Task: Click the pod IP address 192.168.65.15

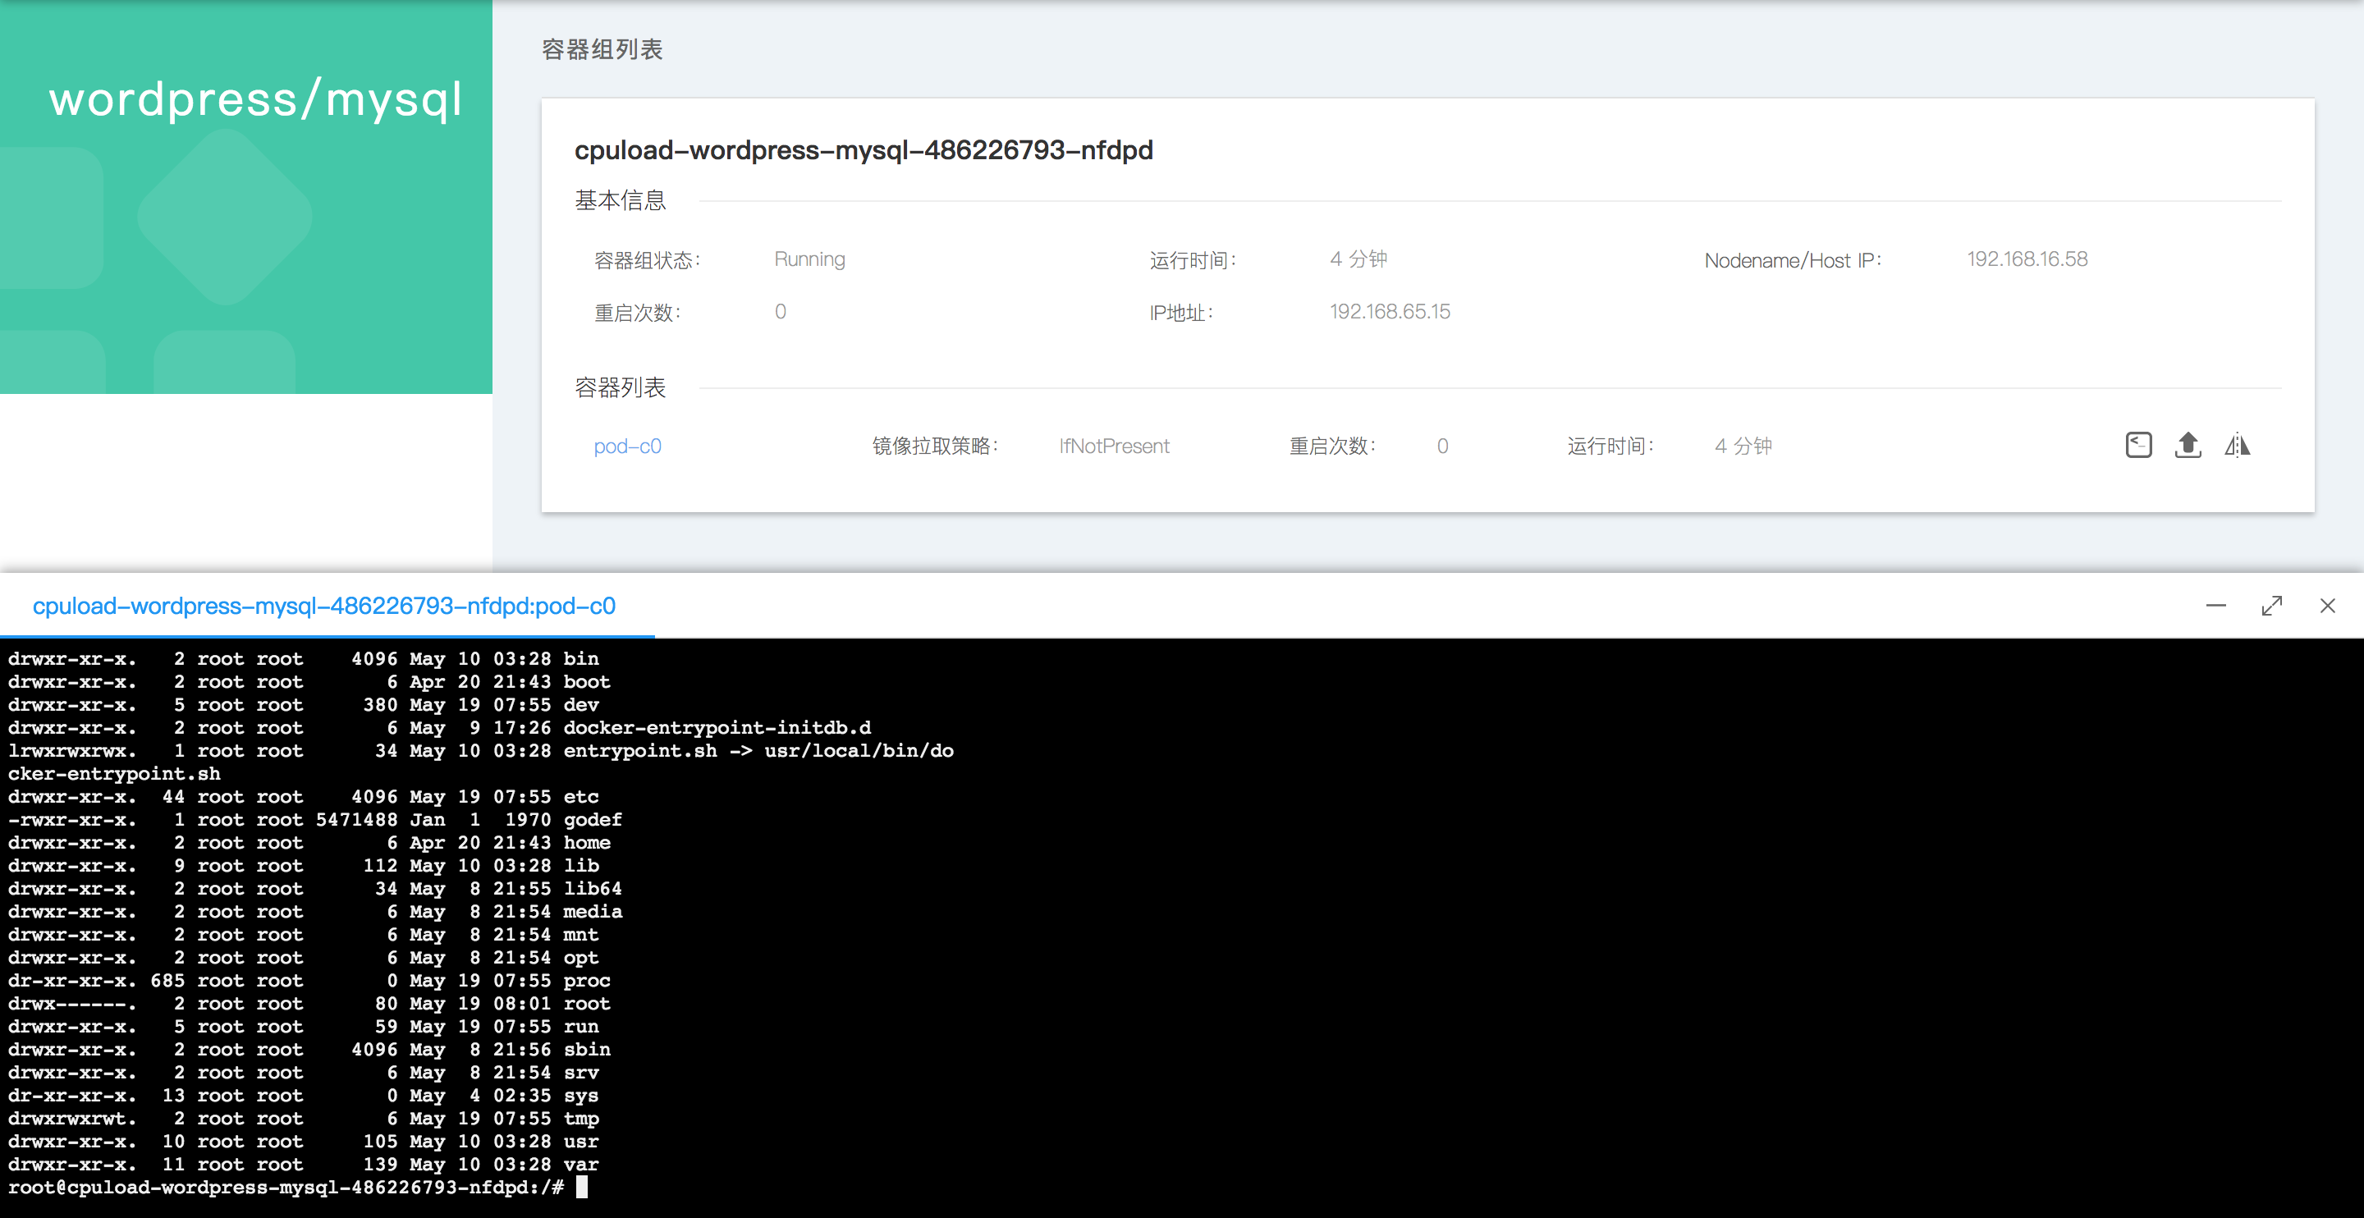Action: 1390,312
